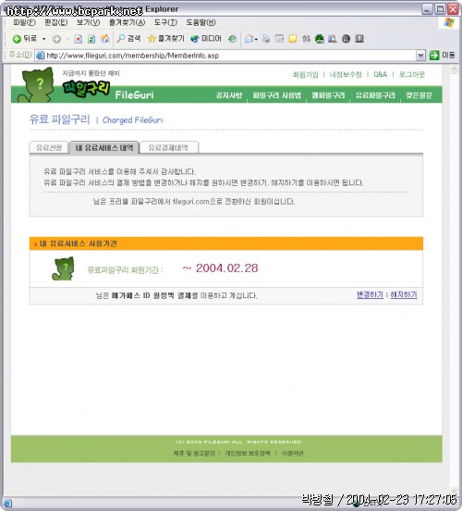Click the green Go (이동) button
The image size is (462, 511).
(x=443, y=55)
